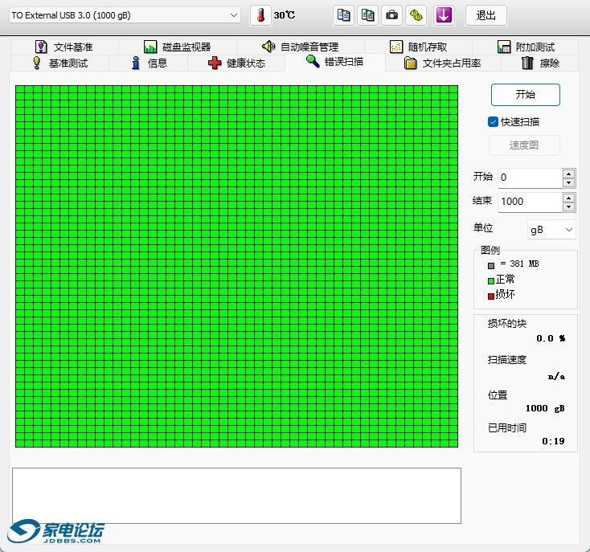Image resolution: width=590 pixels, height=552 pixels.
Task: Switch to the 文件基准 tab
Action: [x=64, y=47]
